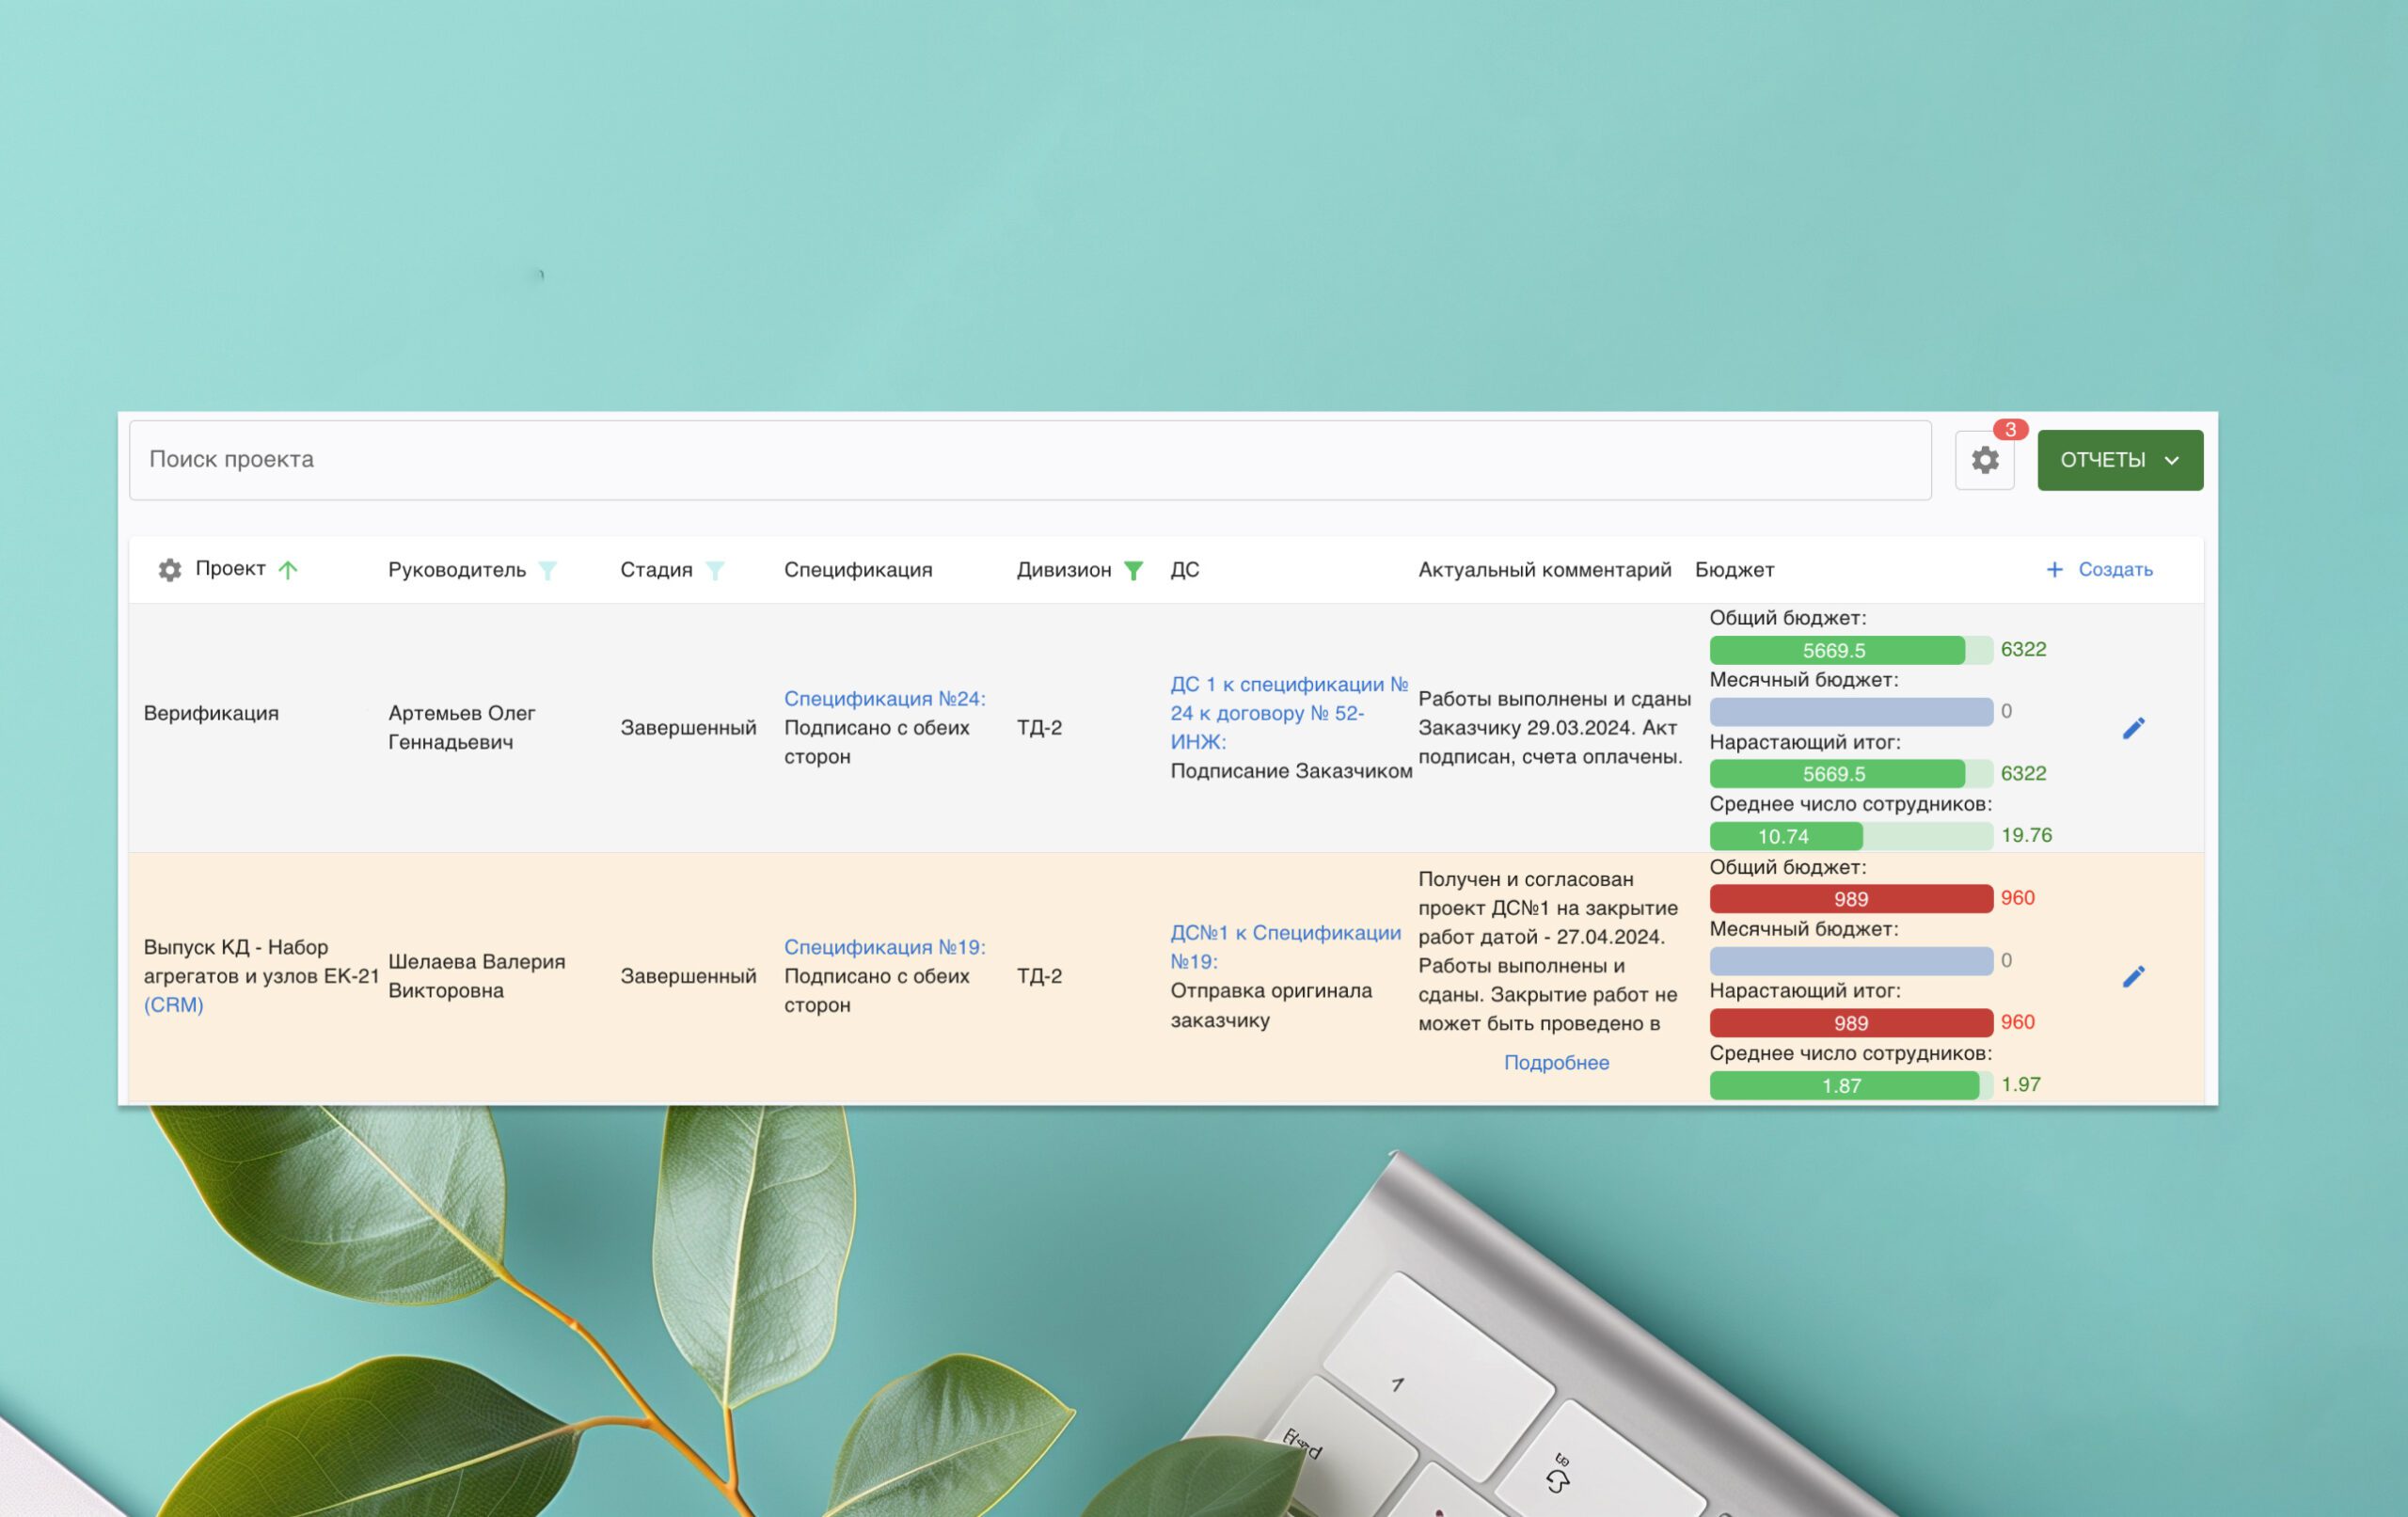Toggle the Проект column sort arrow
This screenshot has width=2408, height=1517.
(x=288, y=570)
